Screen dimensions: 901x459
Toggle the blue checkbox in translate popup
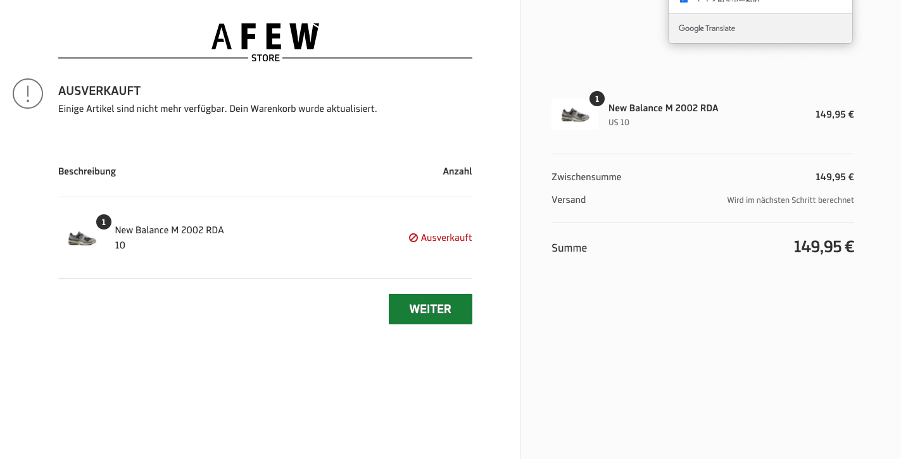(684, 1)
